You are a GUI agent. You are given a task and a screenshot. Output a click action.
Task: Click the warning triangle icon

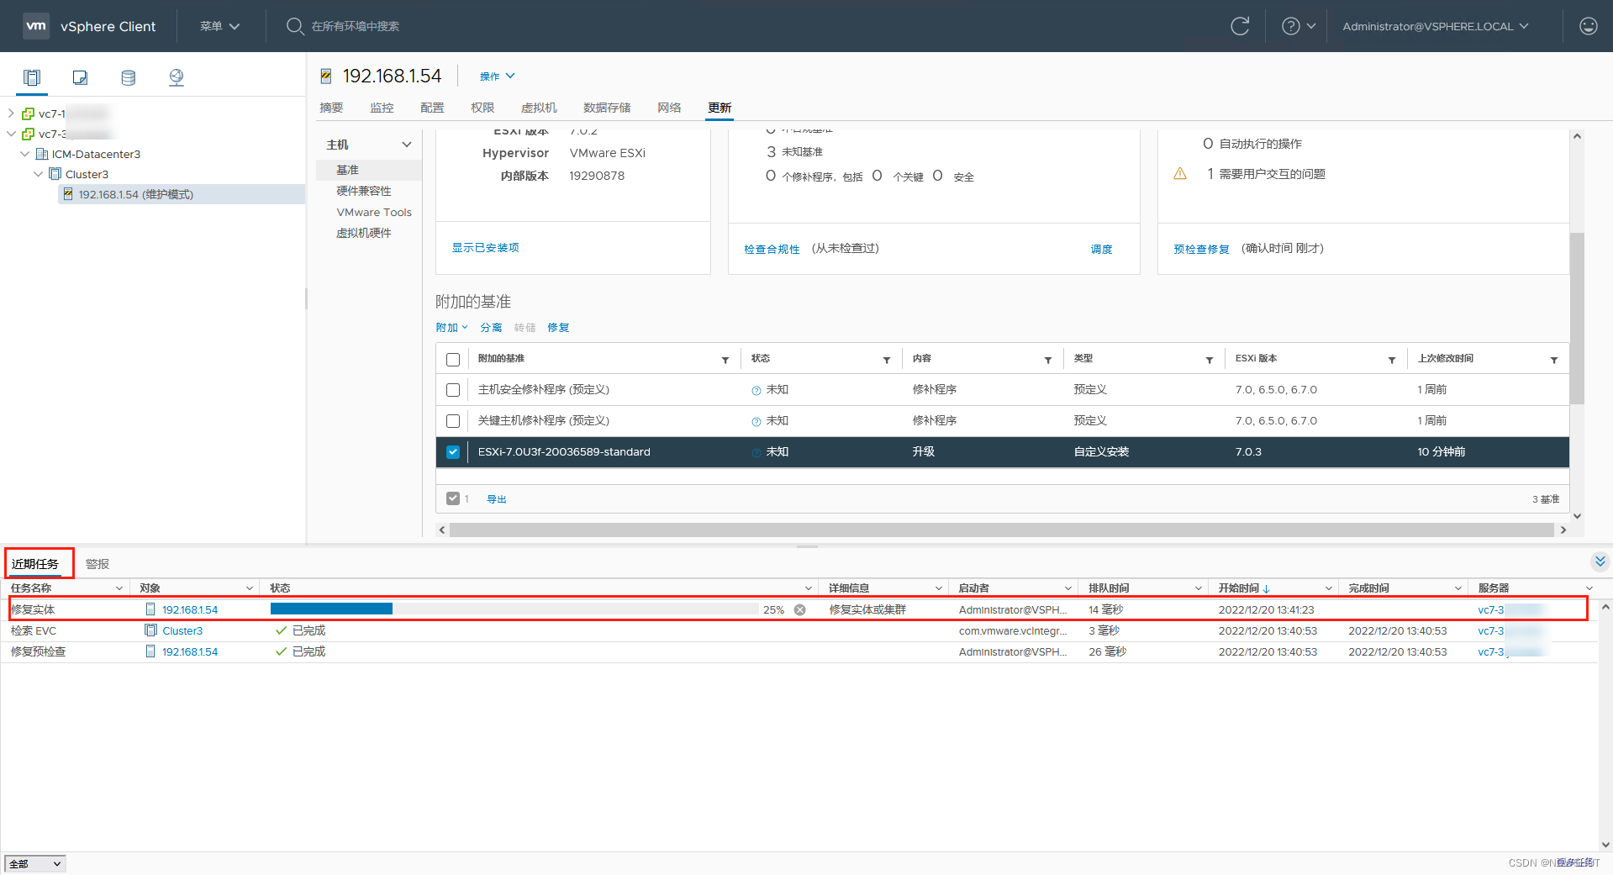point(1180,174)
